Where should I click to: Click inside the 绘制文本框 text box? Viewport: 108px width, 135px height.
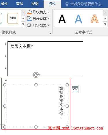pyautogui.click(x=45, y=59)
